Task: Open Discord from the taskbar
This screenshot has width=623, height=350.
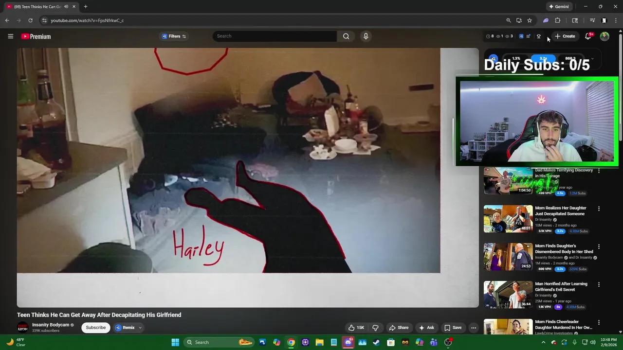Action: [348, 342]
